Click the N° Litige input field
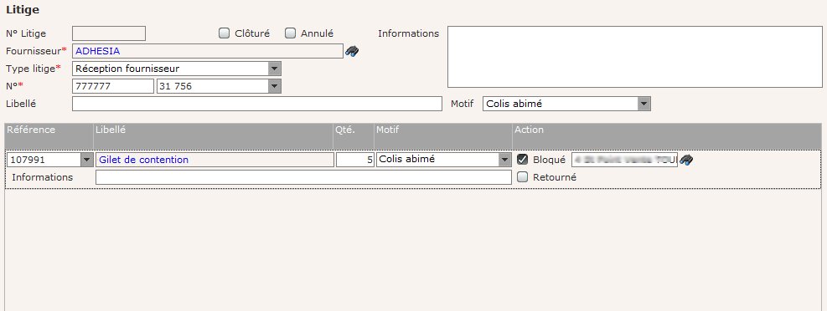The height and width of the screenshot is (311, 827). click(109, 33)
